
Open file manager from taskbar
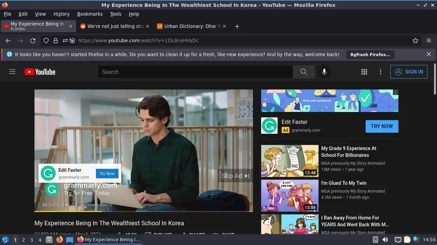pos(49,240)
